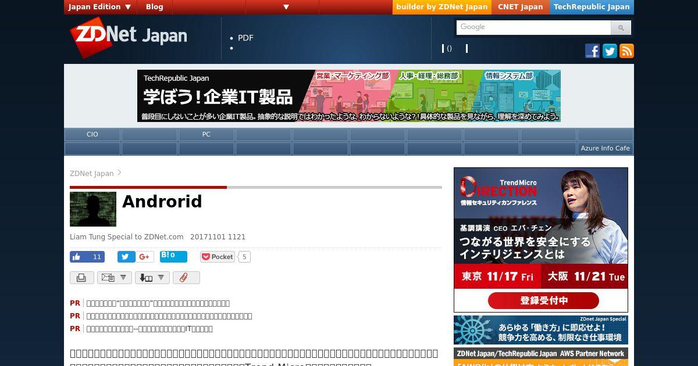
Task: Expand the top bar arrow menu
Action: [x=286, y=7]
